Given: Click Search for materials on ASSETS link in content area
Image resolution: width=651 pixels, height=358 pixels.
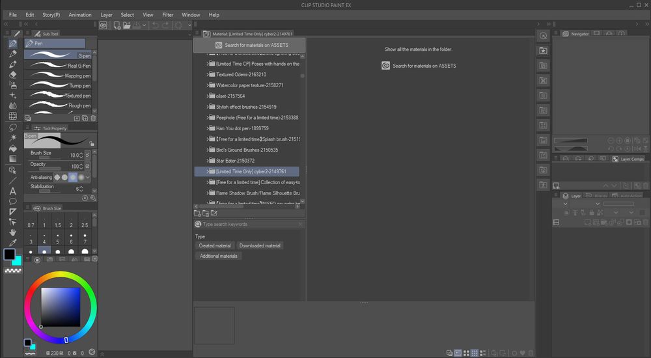Looking at the screenshot, I should coord(419,66).
